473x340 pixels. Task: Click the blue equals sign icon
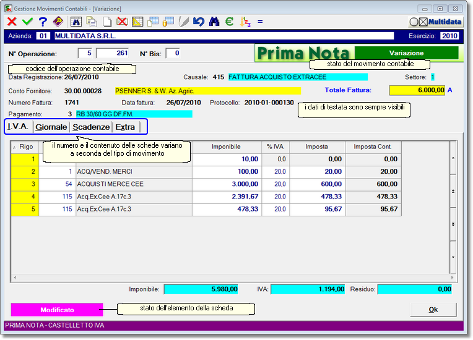coord(260,22)
